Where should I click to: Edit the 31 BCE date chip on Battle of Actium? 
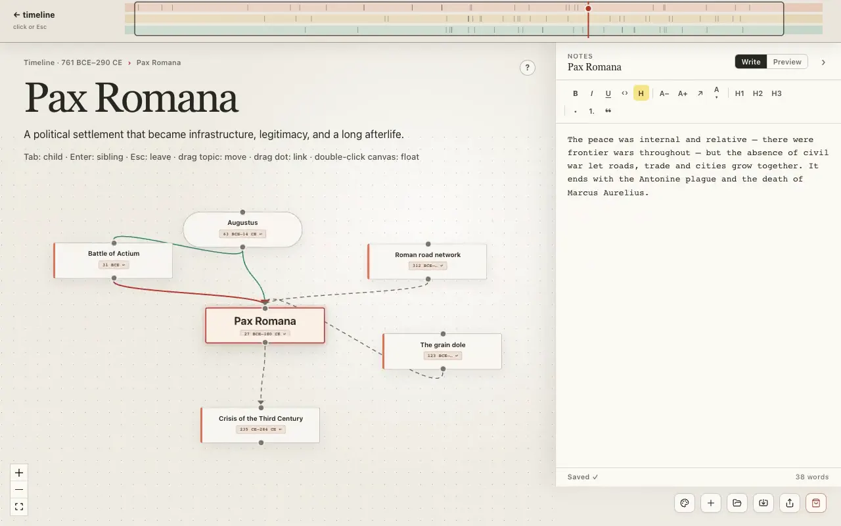[x=114, y=265]
